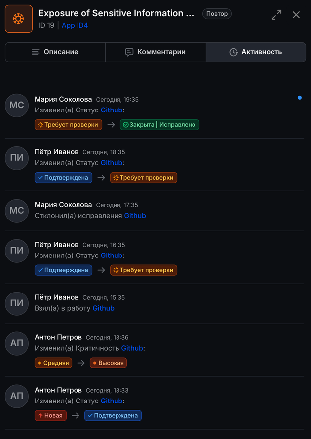Viewport: 311px width, 439px height.
Task: Open Github link in the 16:35 entry
Action: coord(112,256)
